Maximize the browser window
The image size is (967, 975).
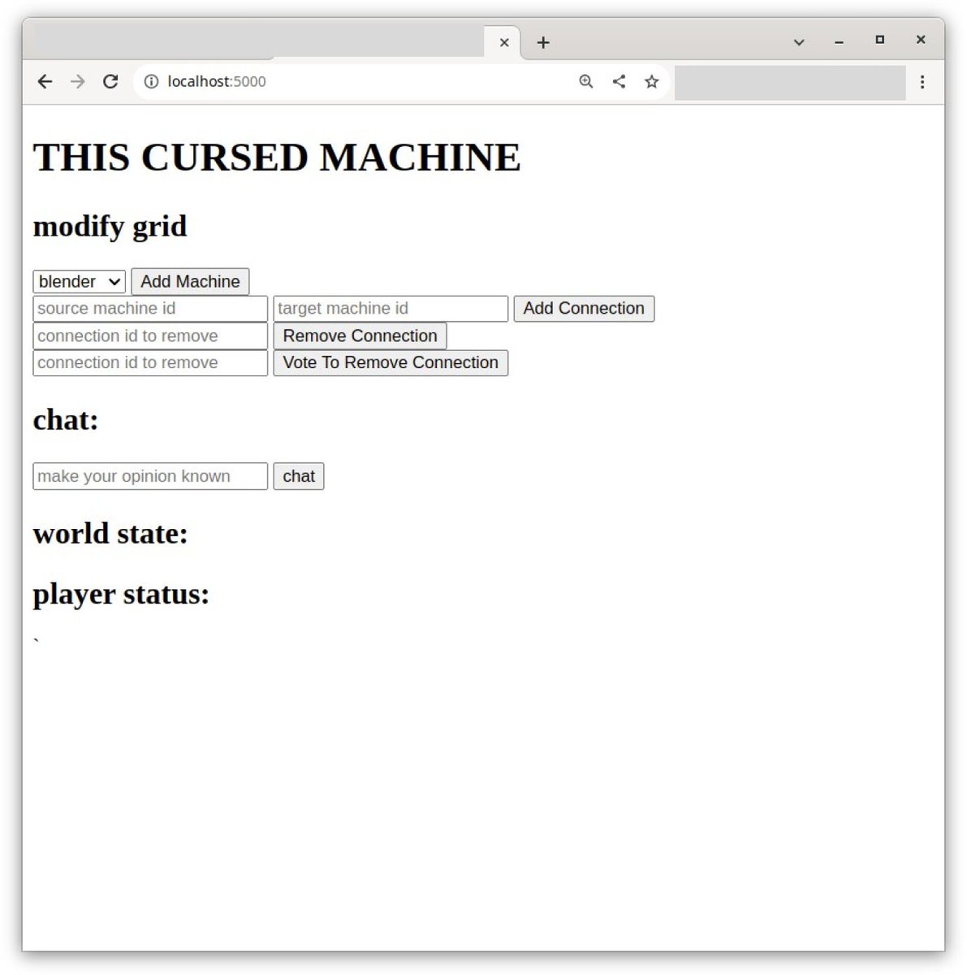[x=879, y=40]
